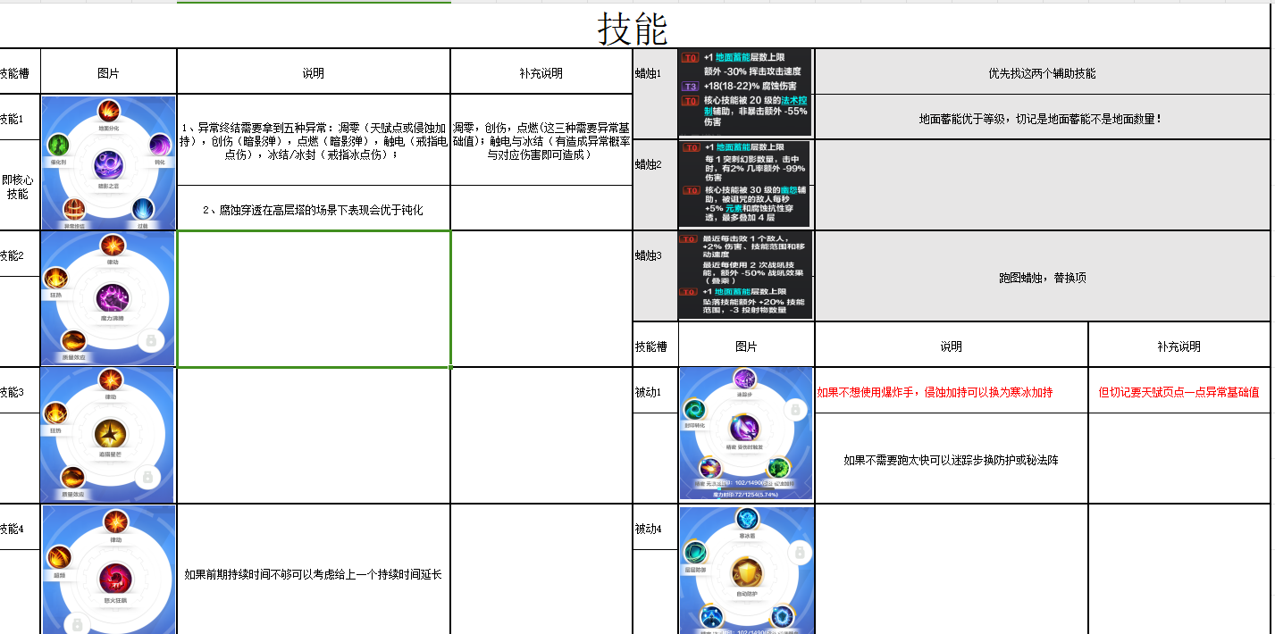Screen dimensions: 1275x634
Task: Click the central 暗影之弹 skill icon in 技能1
Action: pyautogui.click(x=108, y=165)
